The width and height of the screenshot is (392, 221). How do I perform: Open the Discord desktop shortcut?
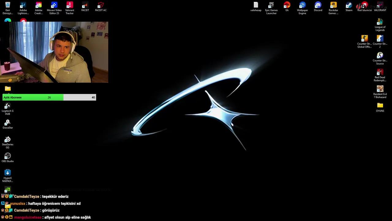coord(318,6)
